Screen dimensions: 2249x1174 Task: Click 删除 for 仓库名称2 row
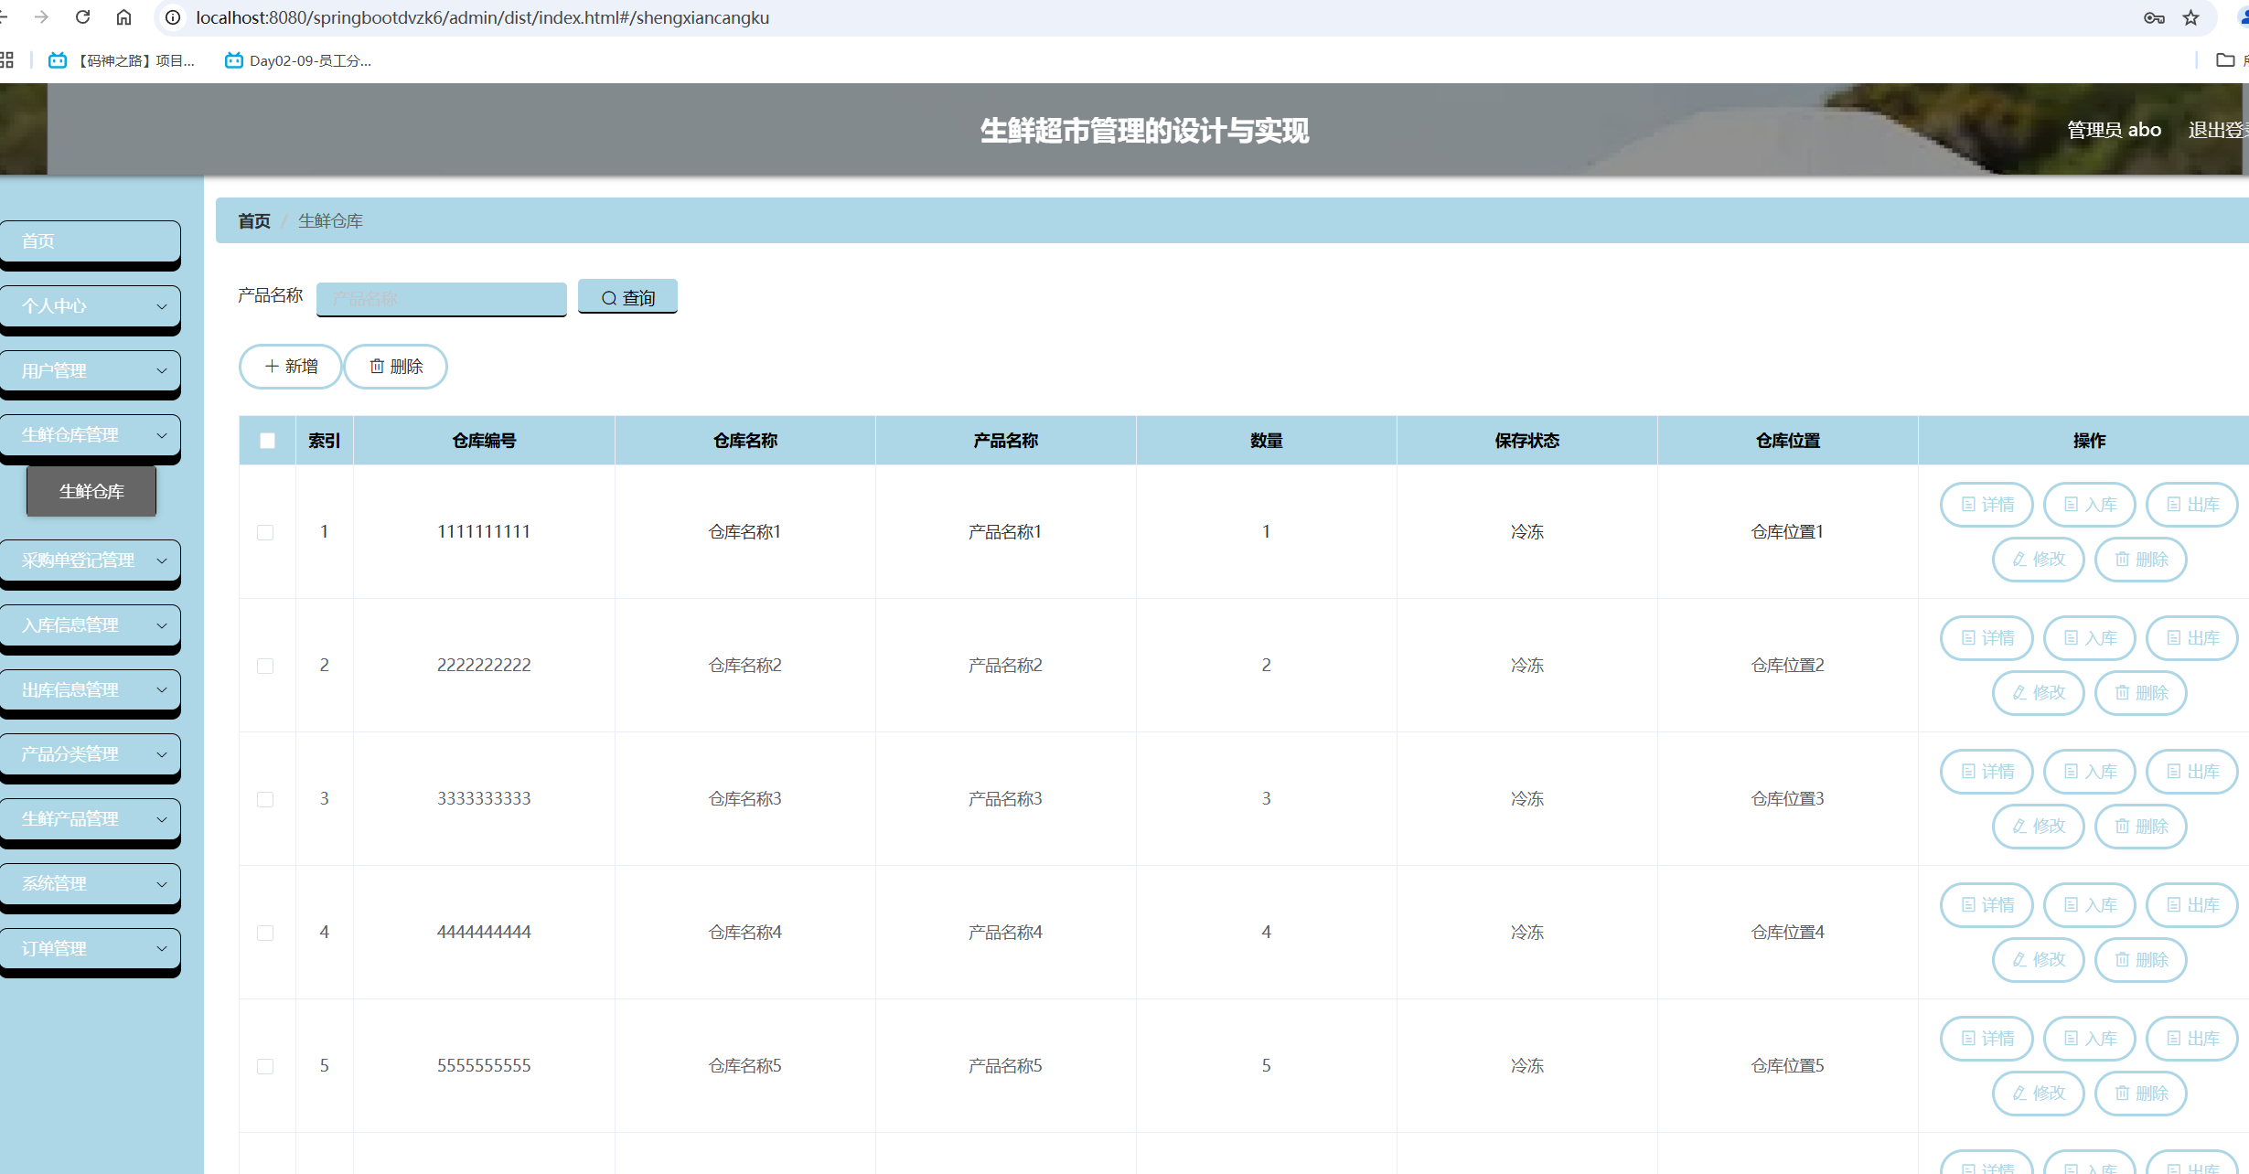click(2141, 693)
